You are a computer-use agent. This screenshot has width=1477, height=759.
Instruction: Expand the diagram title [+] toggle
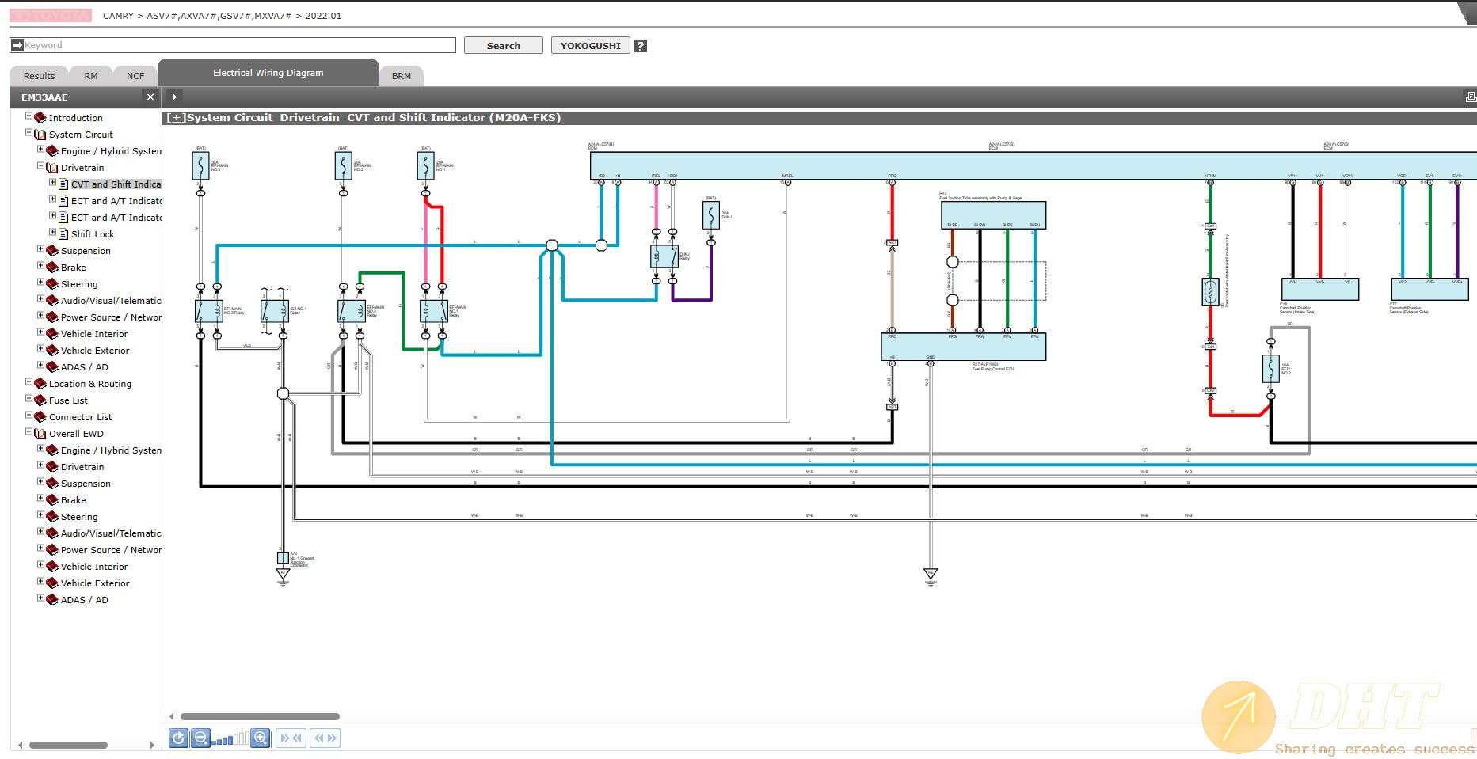176,118
